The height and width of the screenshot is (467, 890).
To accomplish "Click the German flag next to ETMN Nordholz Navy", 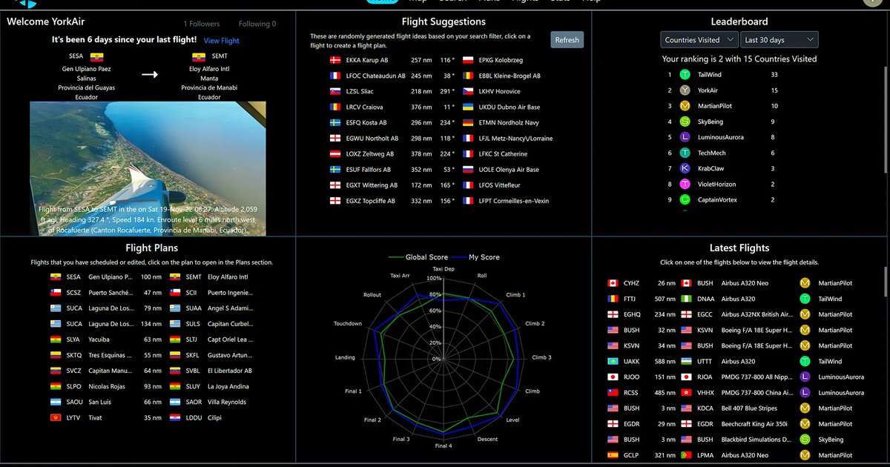I will tap(468, 122).
